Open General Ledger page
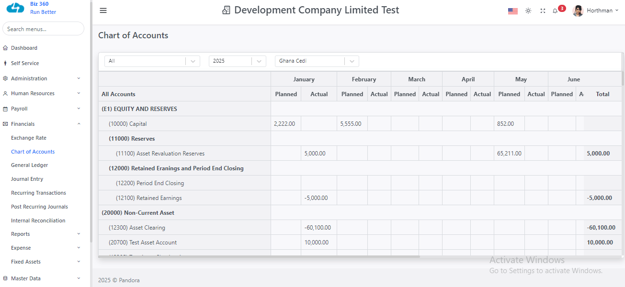The height and width of the screenshot is (287, 625). 30,165
